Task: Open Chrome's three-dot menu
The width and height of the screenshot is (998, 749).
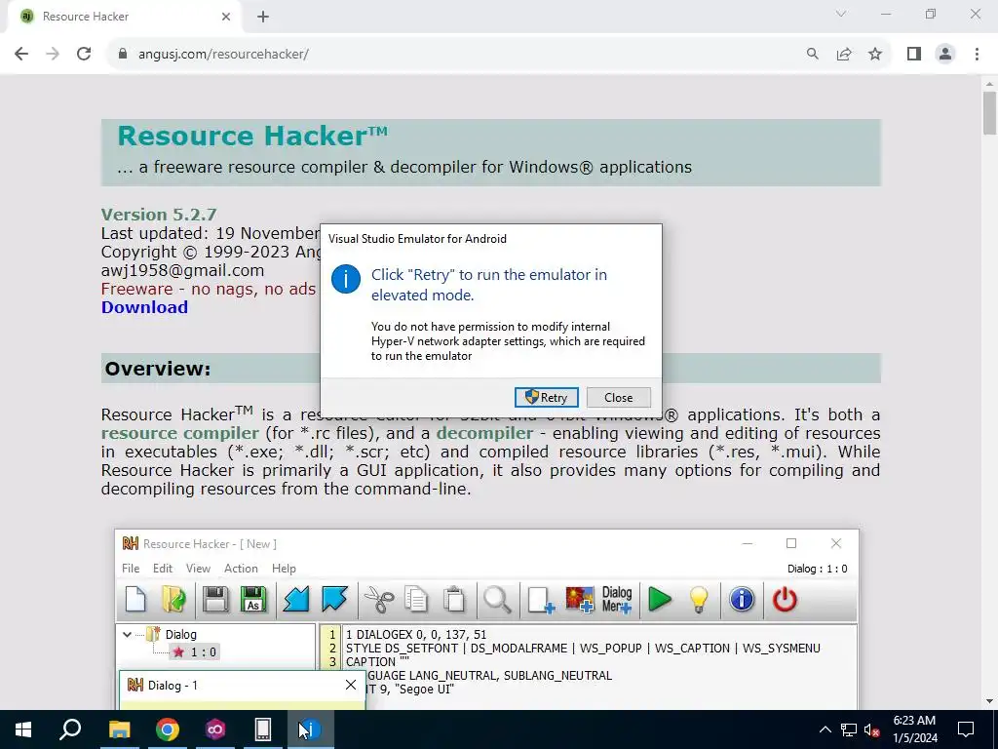Action: (977, 55)
